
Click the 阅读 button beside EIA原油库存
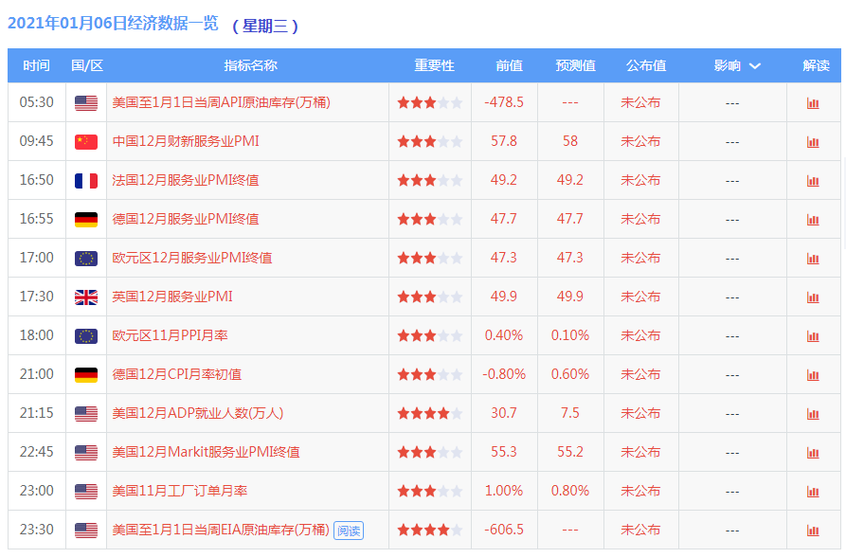(348, 531)
